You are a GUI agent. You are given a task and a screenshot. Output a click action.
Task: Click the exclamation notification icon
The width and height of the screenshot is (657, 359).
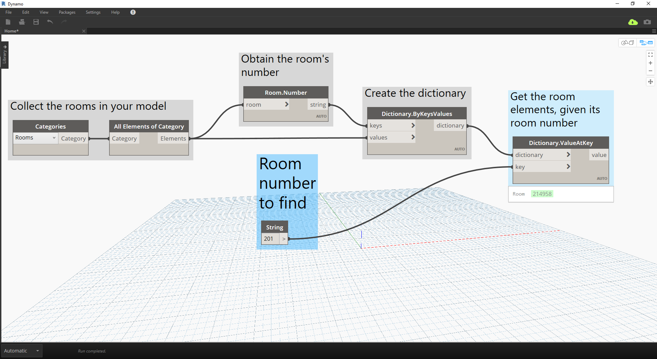[133, 12]
